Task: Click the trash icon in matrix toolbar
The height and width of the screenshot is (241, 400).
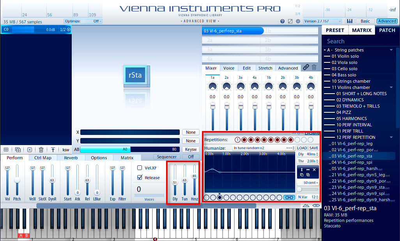Action: tap(41, 150)
